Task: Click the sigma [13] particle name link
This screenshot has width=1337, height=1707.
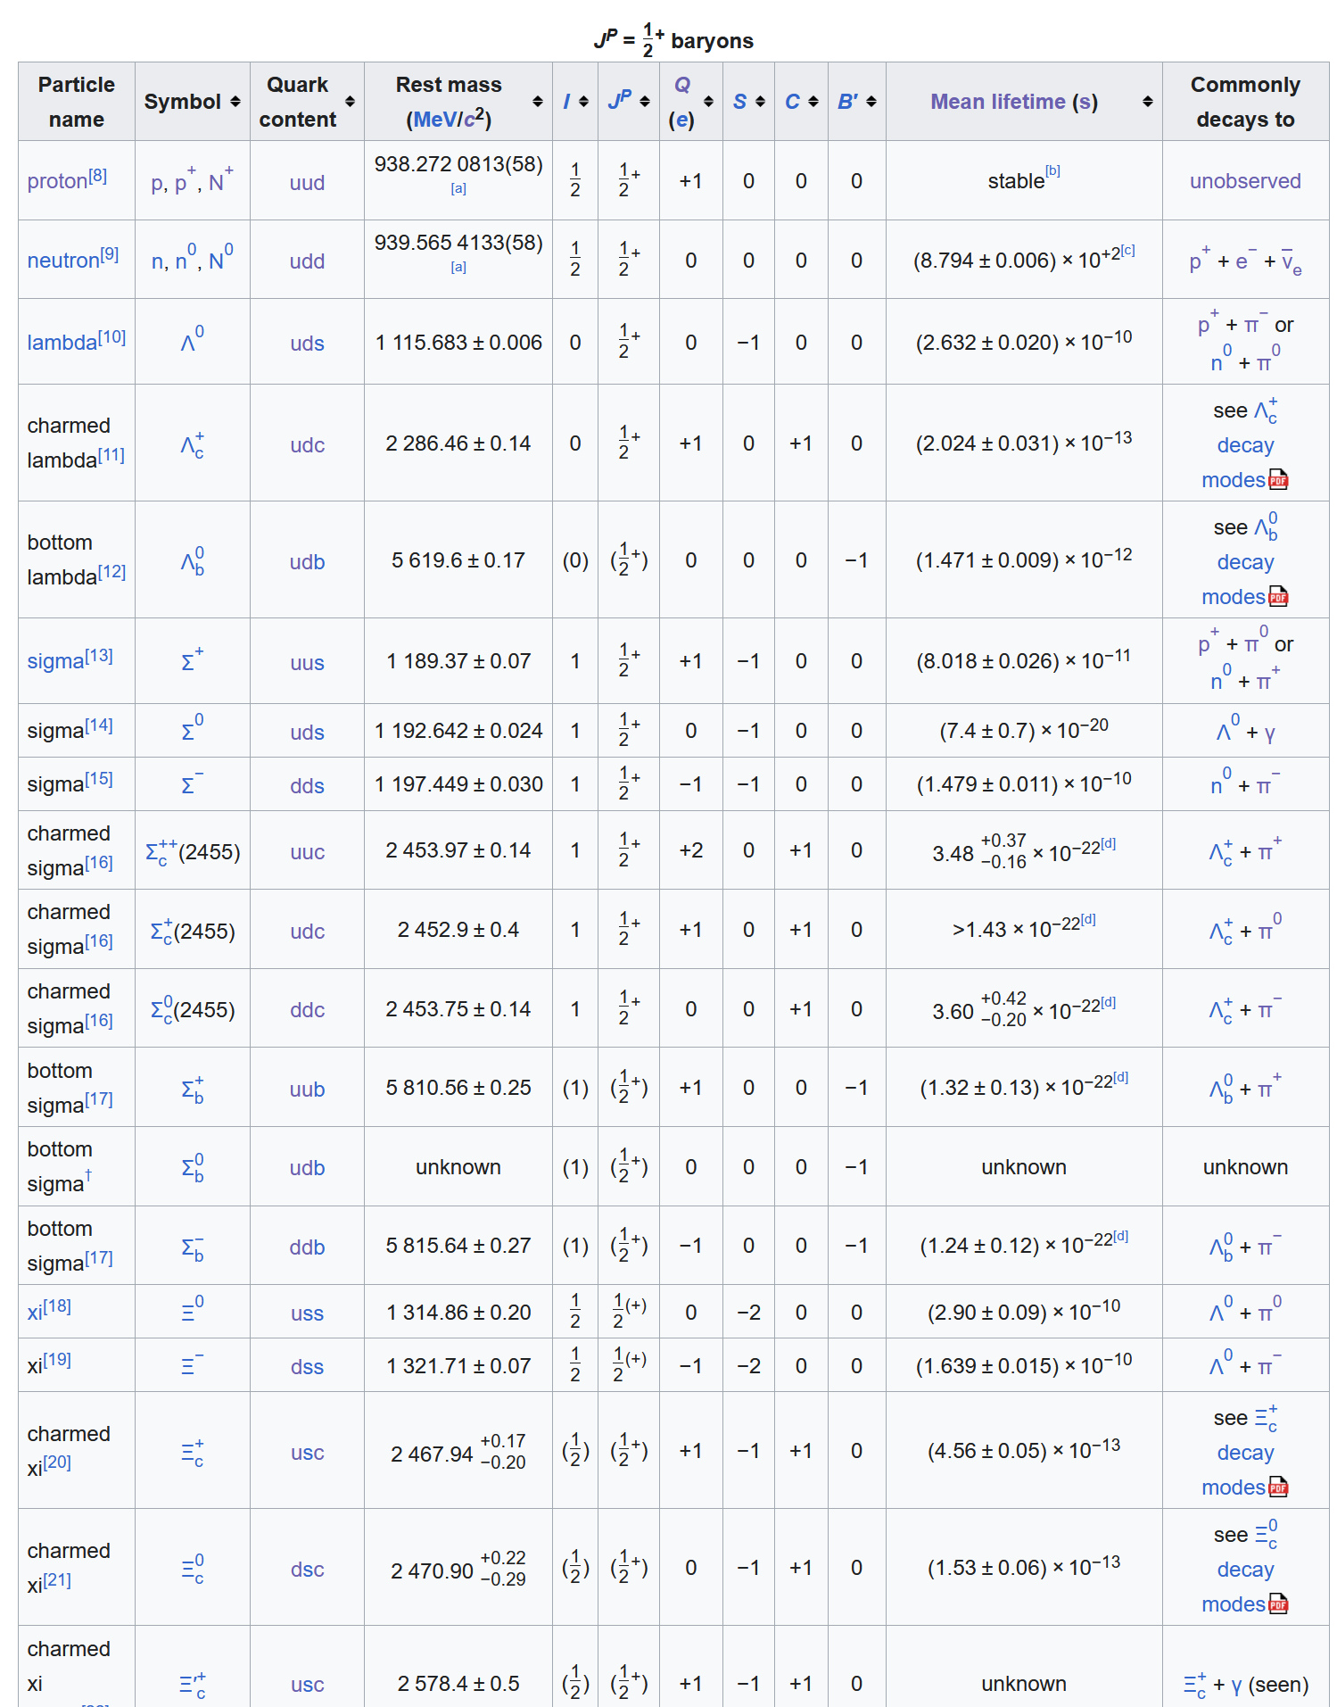Action: (x=55, y=661)
